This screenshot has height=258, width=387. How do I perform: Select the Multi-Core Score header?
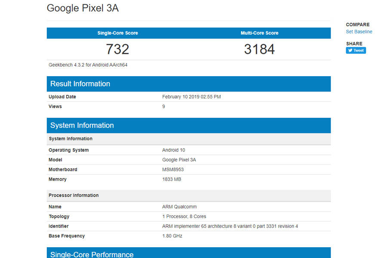pyautogui.click(x=259, y=33)
